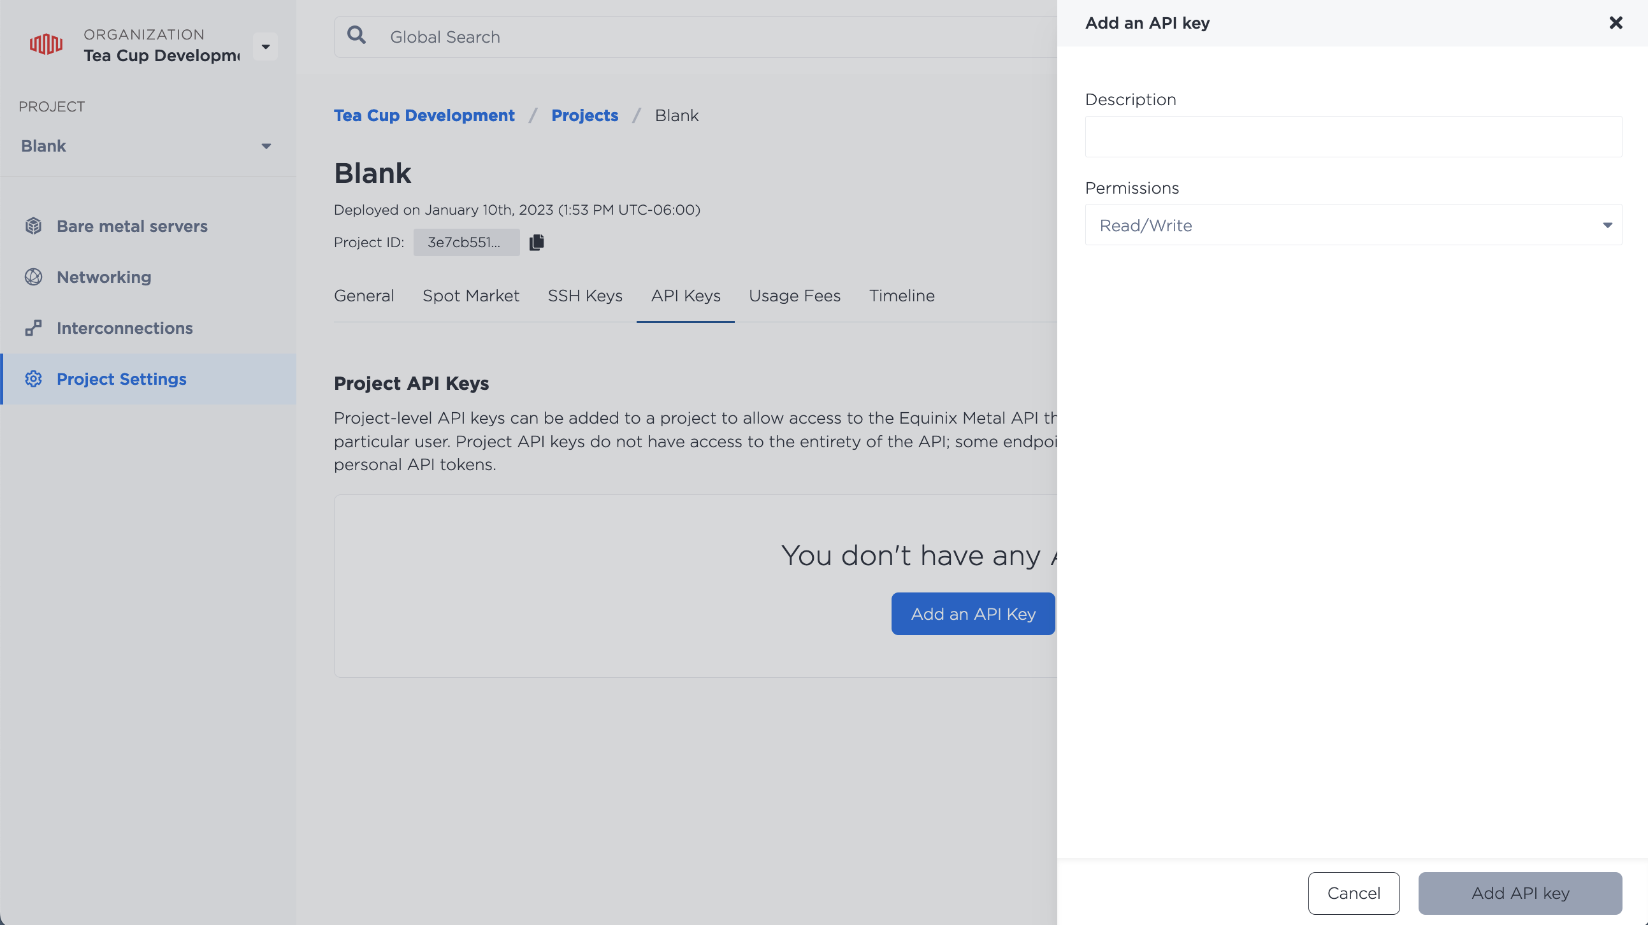The height and width of the screenshot is (925, 1648).
Task: Click the Project API Keys heading
Action: [x=411, y=384]
